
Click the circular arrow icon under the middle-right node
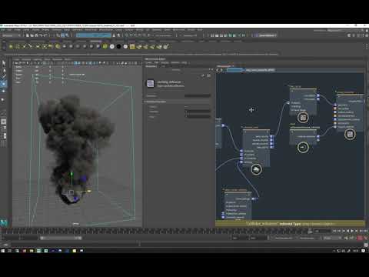[303, 148]
